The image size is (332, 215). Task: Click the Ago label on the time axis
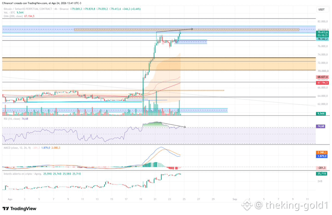pyautogui.click(x=10, y=199)
